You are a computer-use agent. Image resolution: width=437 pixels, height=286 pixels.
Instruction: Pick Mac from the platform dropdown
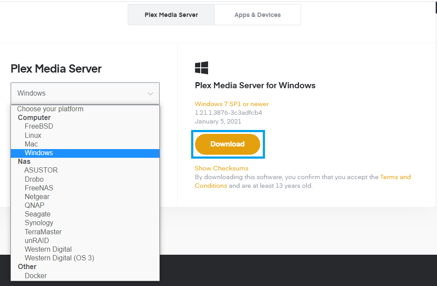(x=85, y=144)
